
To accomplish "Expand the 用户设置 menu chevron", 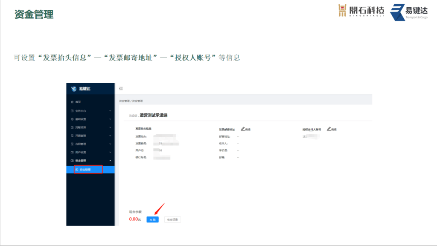I will coord(110,152).
